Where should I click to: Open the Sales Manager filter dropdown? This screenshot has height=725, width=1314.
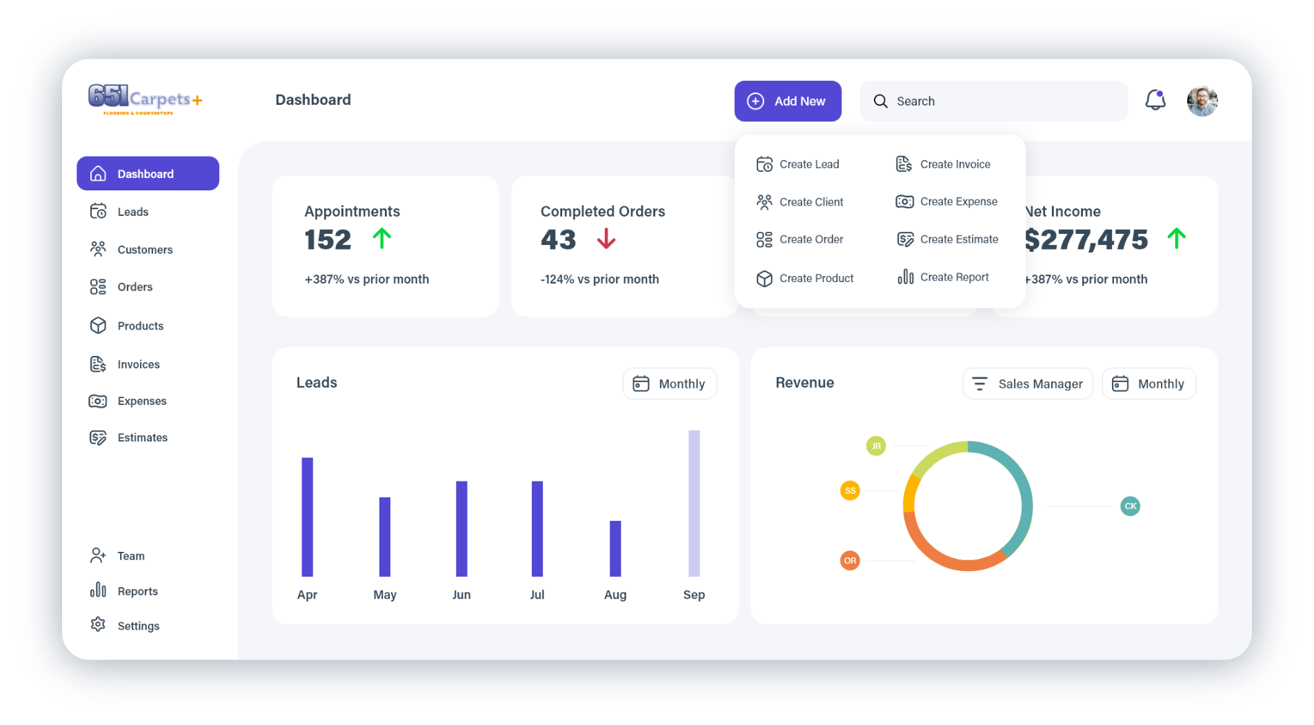[1028, 384]
